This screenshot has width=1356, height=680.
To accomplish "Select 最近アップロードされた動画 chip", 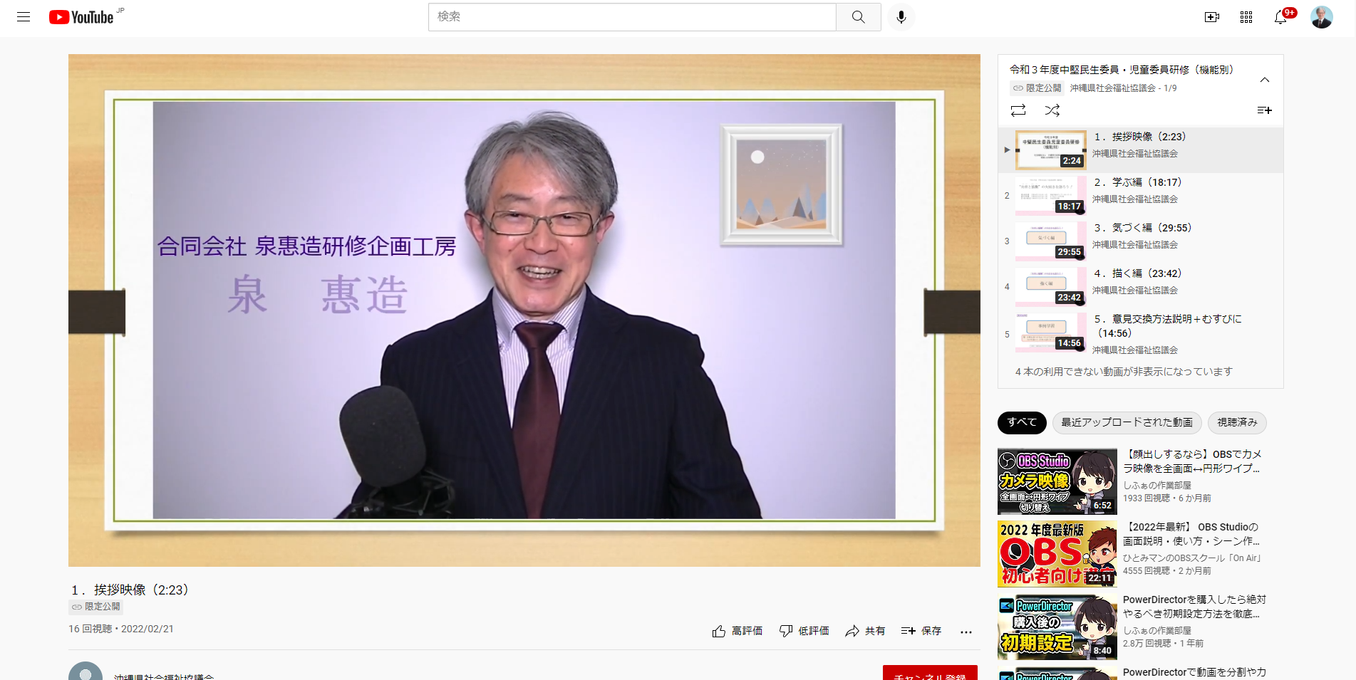I will point(1127,422).
